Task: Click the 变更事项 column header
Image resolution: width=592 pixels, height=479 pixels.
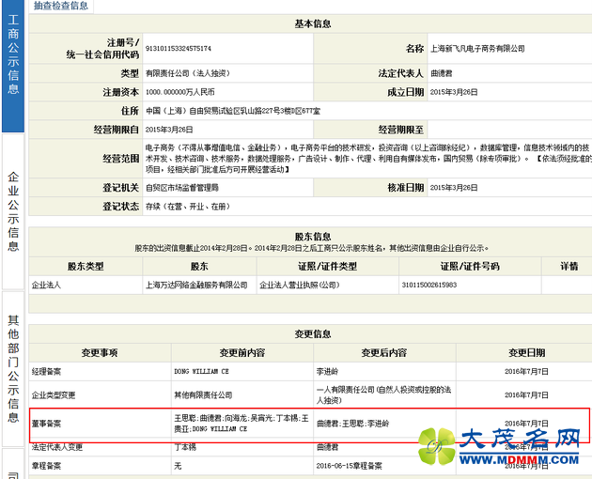Action: tap(100, 353)
